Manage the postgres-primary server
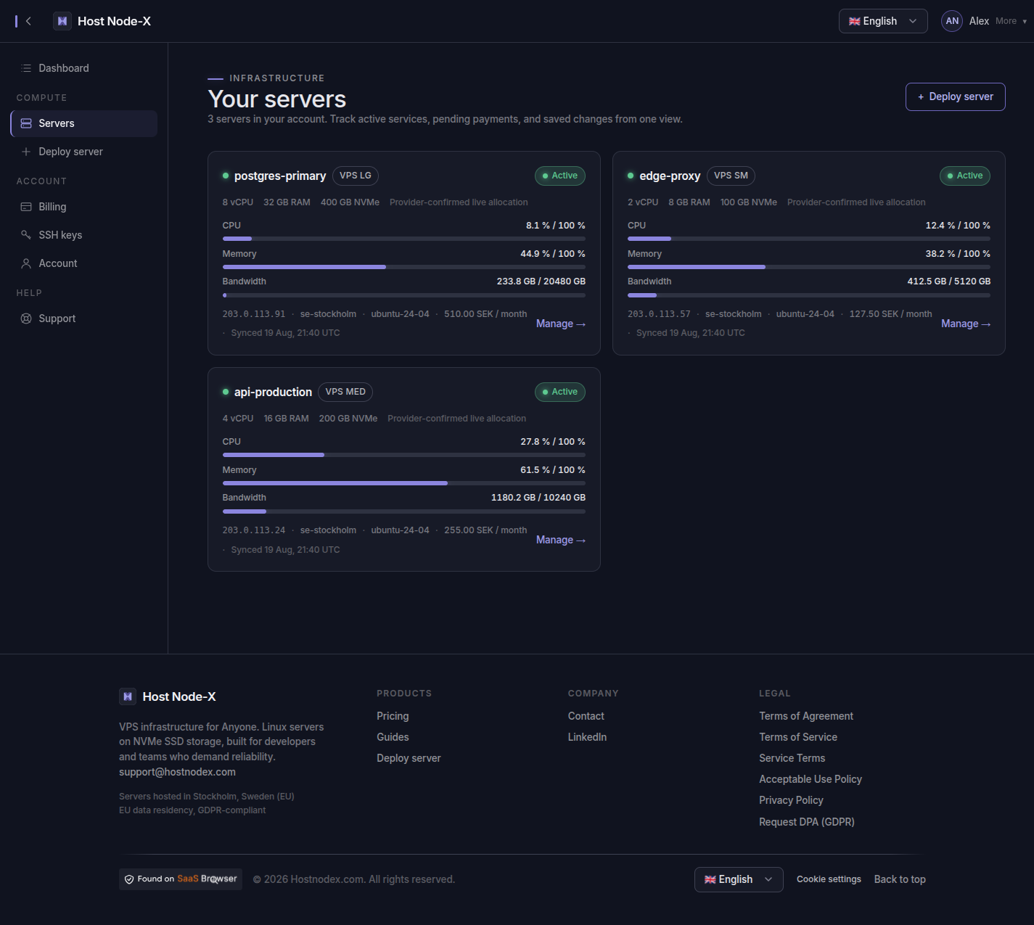The height and width of the screenshot is (925, 1034). pyautogui.click(x=560, y=324)
